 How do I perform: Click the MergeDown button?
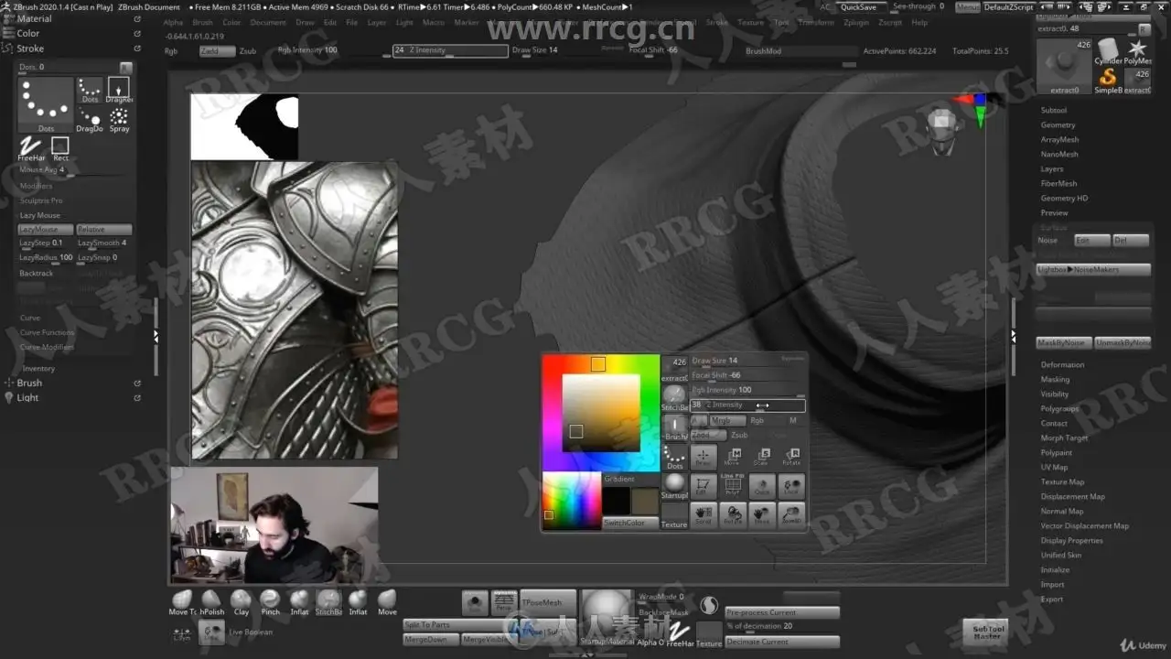pyautogui.click(x=431, y=640)
